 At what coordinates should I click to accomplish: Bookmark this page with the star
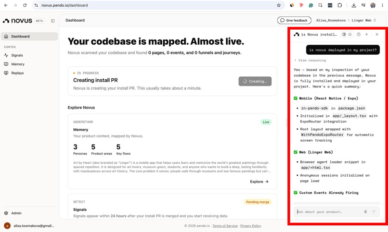(x=279, y=5)
